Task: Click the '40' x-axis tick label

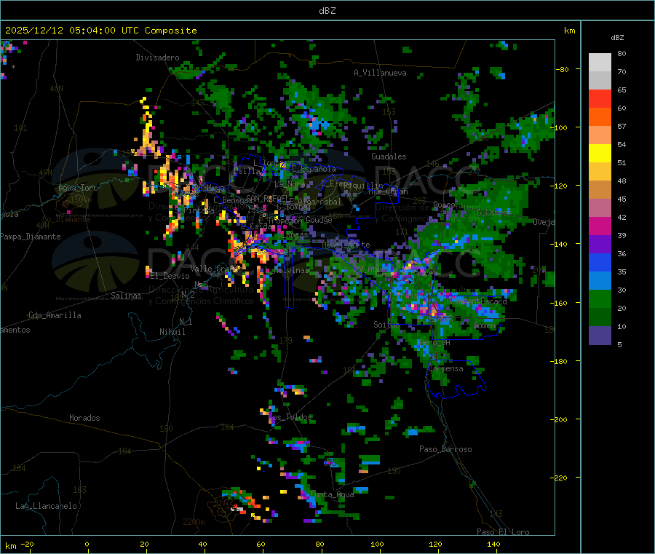Action: click(202, 544)
